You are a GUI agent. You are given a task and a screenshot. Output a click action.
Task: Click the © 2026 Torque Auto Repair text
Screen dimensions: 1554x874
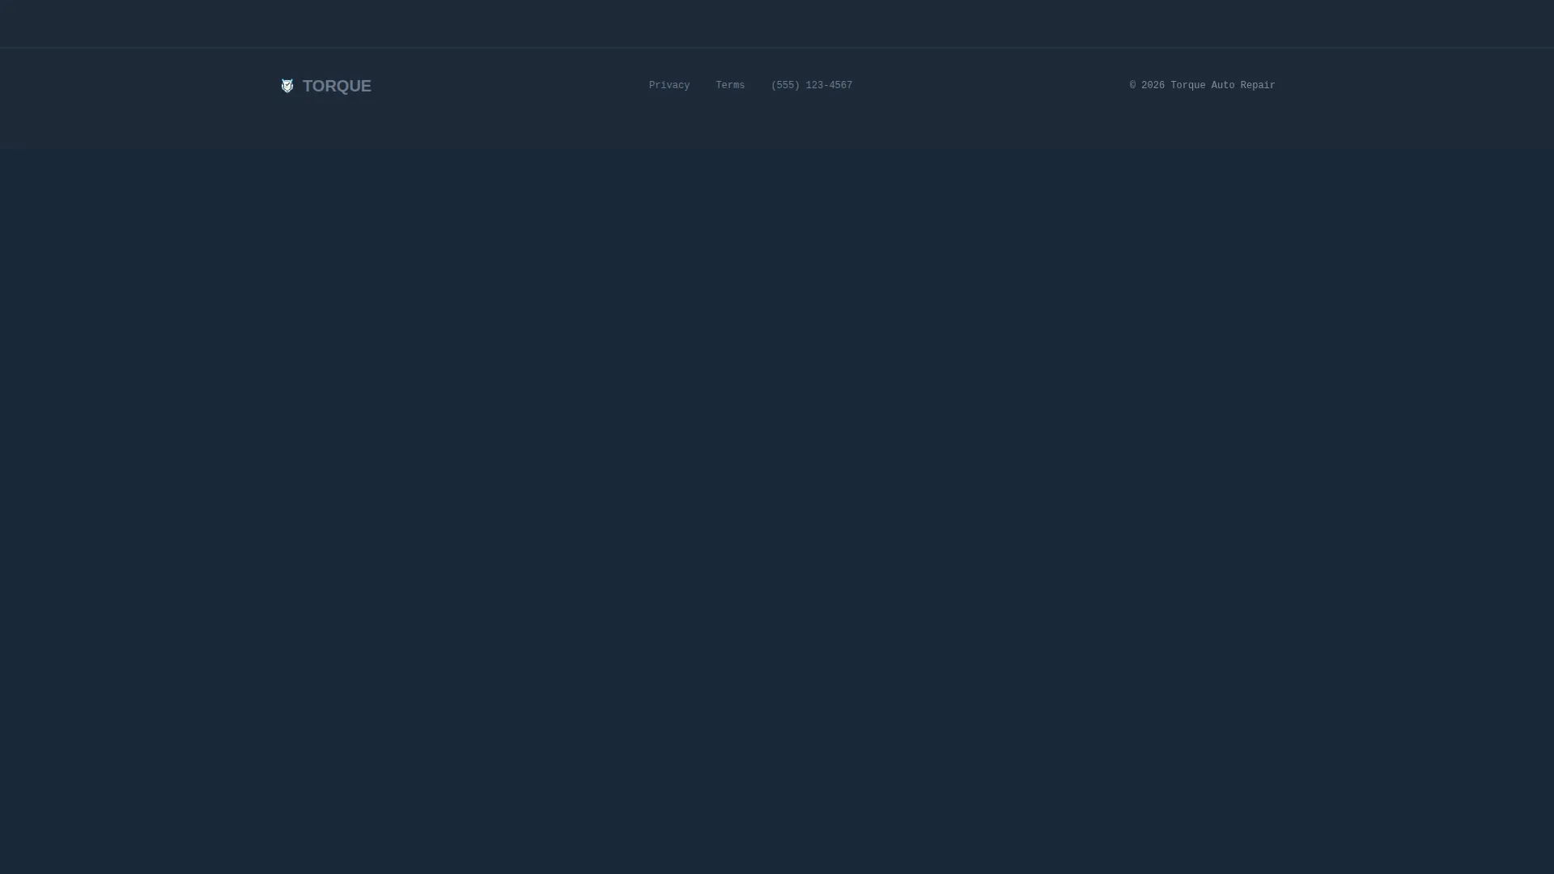[x=1202, y=86]
